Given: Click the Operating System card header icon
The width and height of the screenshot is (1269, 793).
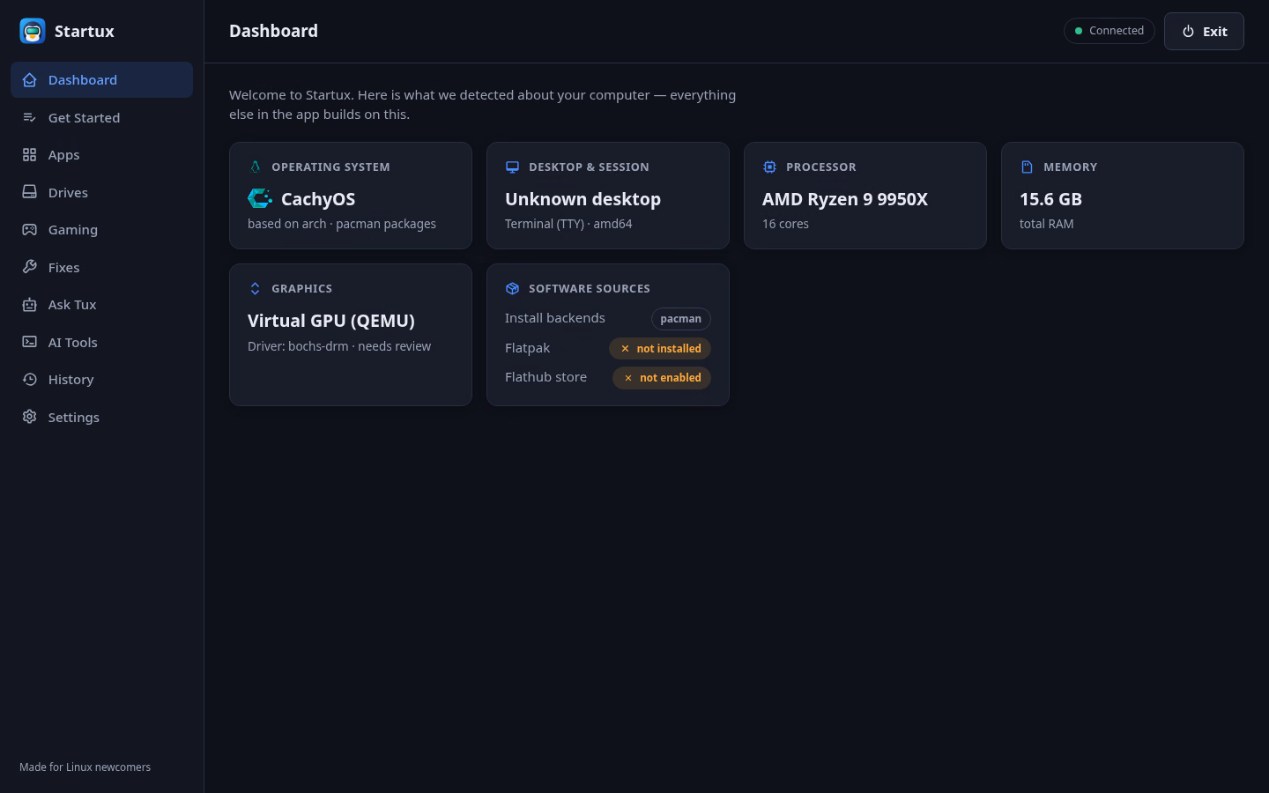Looking at the screenshot, I should point(255,167).
